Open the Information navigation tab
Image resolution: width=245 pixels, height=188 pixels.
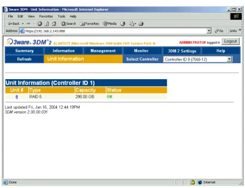click(x=64, y=51)
